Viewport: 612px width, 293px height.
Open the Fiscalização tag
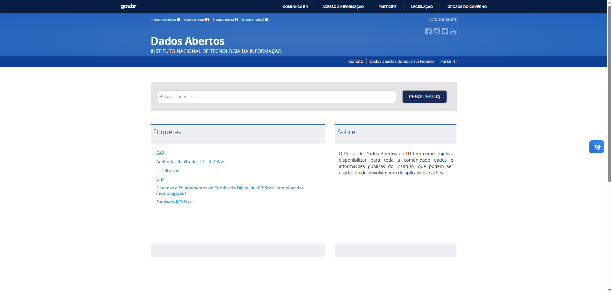click(x=168, y=171)
